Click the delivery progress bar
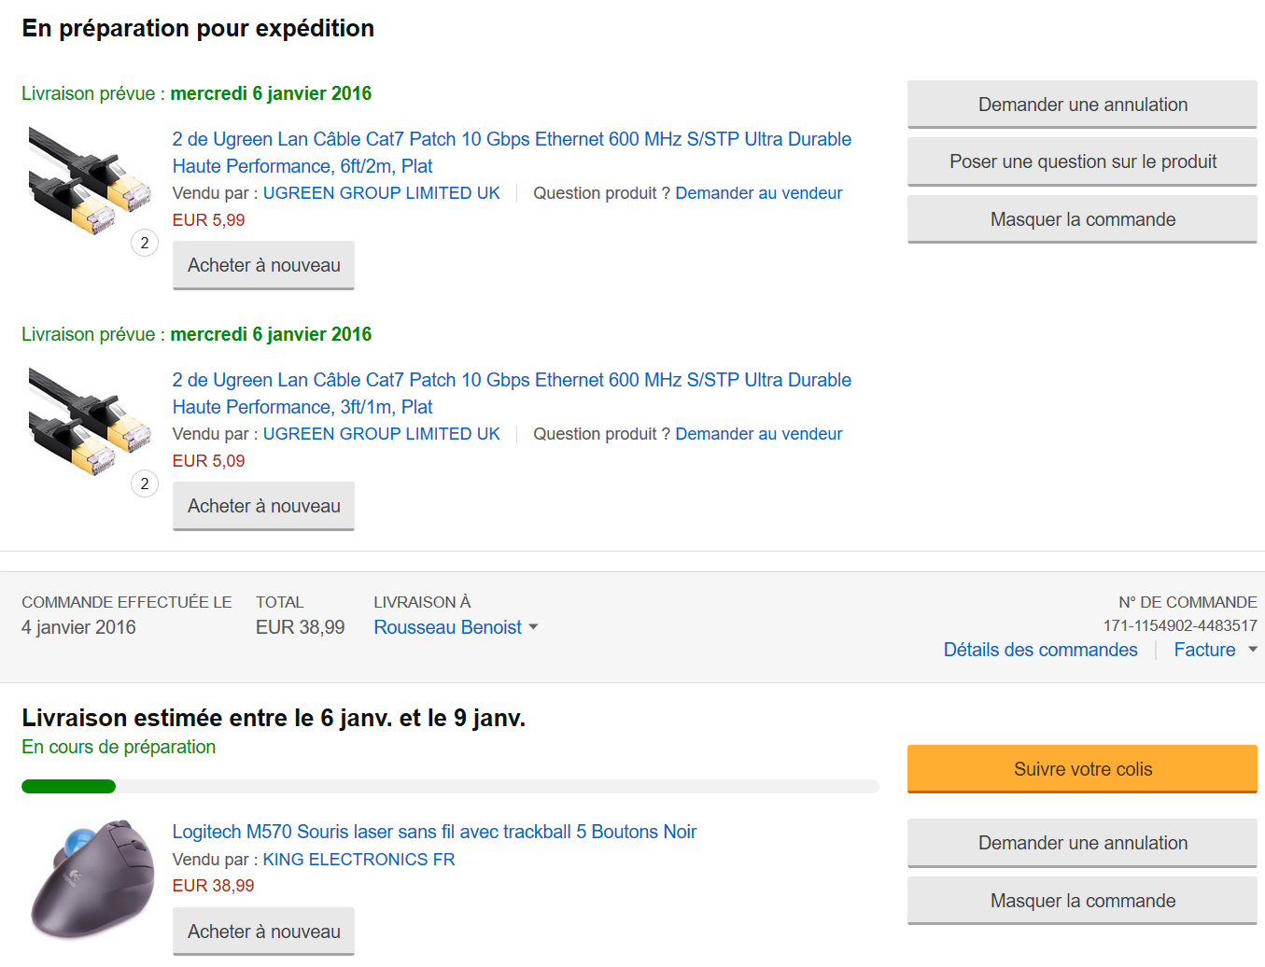Viewport: 1265px width, 967px height. [x=450, y=786]
